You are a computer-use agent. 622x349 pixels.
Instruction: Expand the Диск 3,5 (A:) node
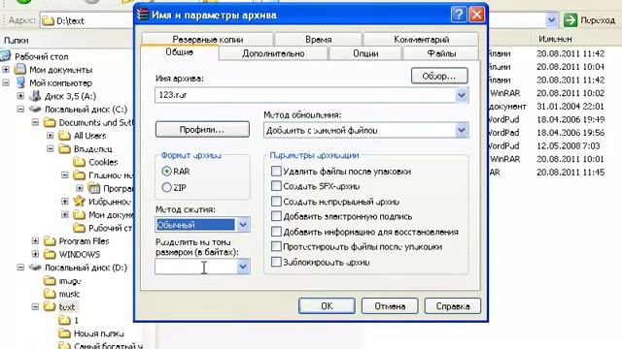20,96
